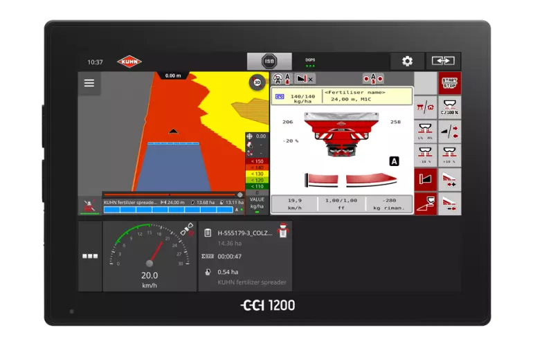
Task: Click the VALUE kg/ha legend label
Action: [257, 203]
